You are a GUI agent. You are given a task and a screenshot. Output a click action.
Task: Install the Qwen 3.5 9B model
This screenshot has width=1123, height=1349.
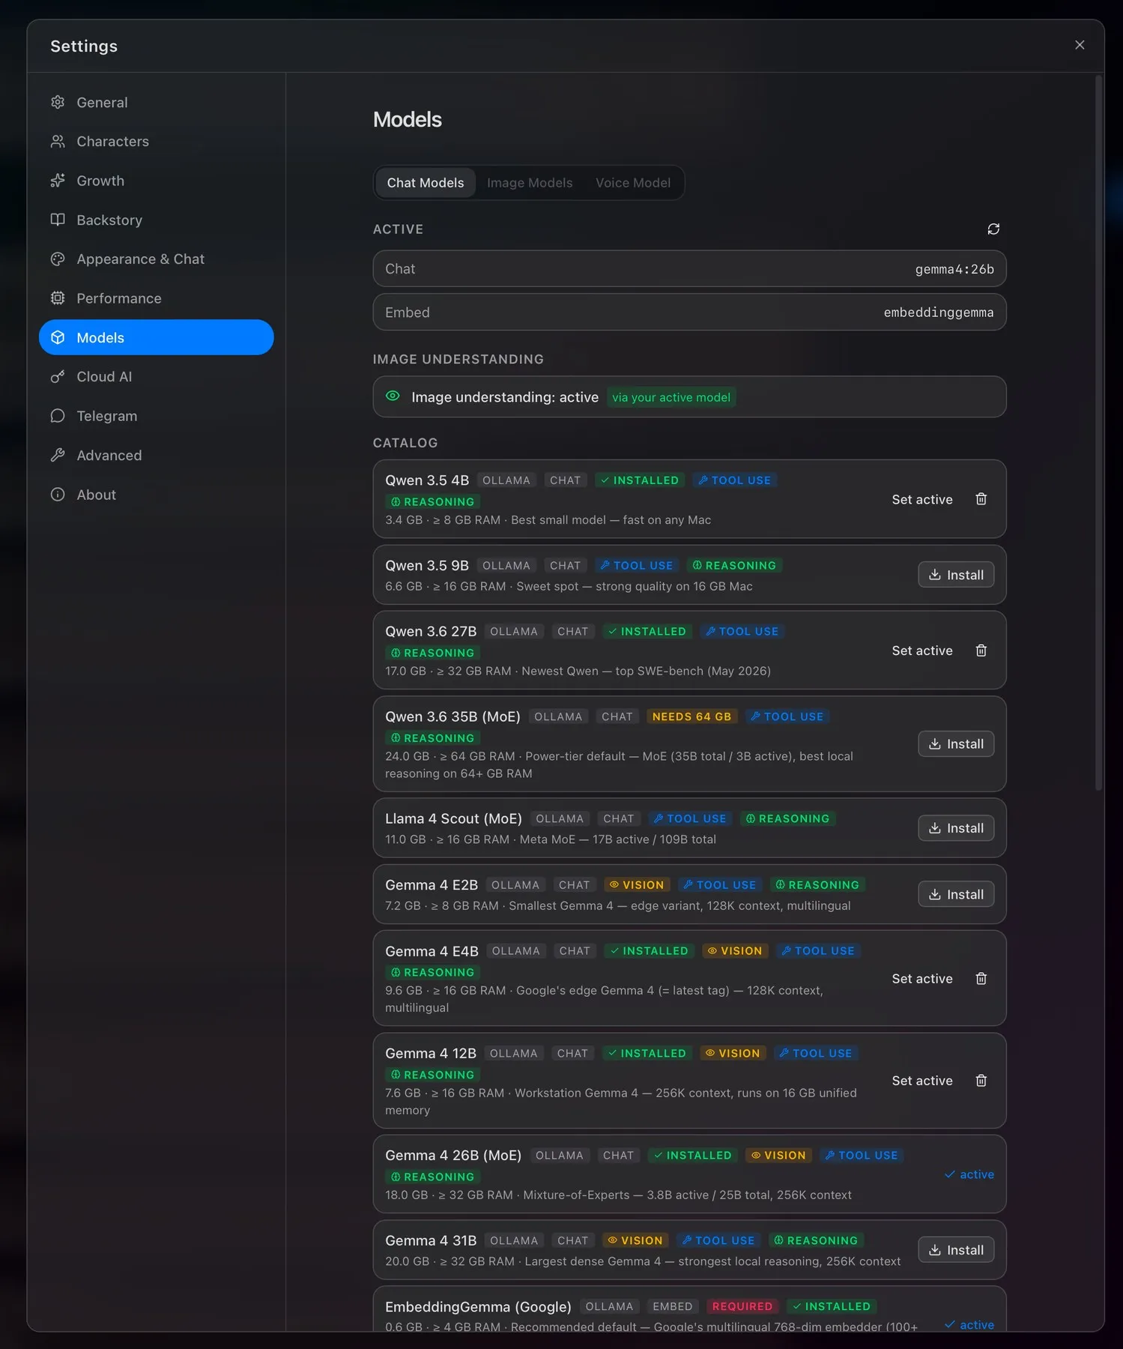point(956,575)
